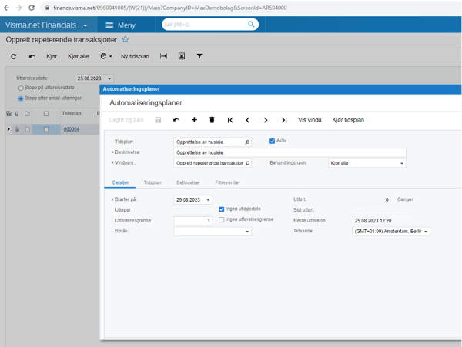The width and height of the screenshot is (462, 347).
Task: Reload the browser page
Action: (32, 8)
